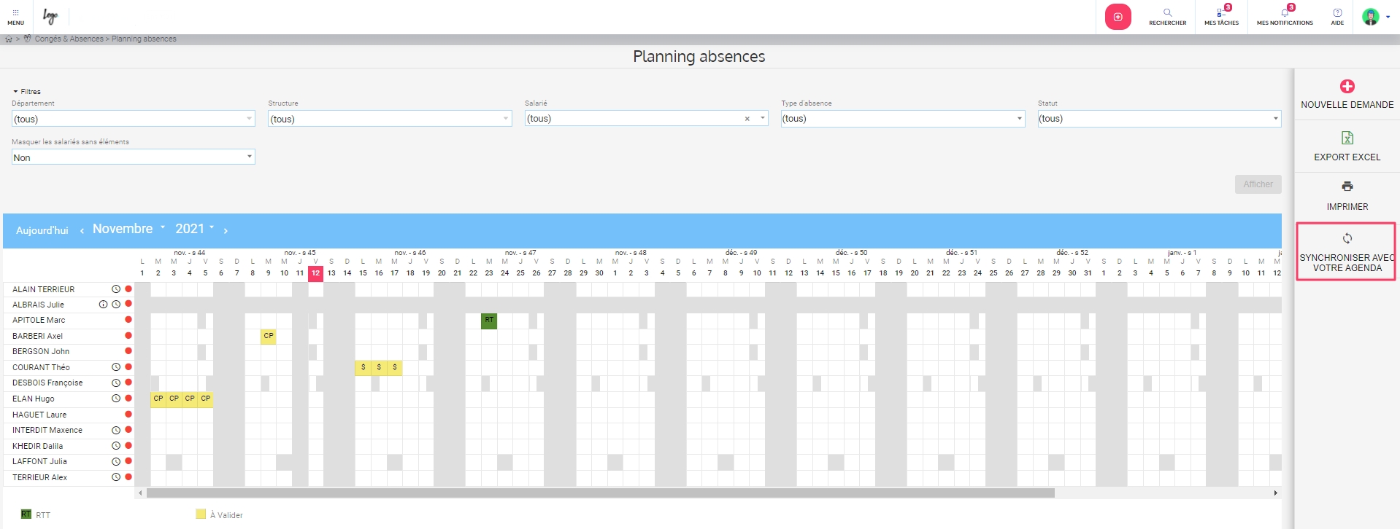
Task: Go to the next month arrow
Action: pos(226,231)
